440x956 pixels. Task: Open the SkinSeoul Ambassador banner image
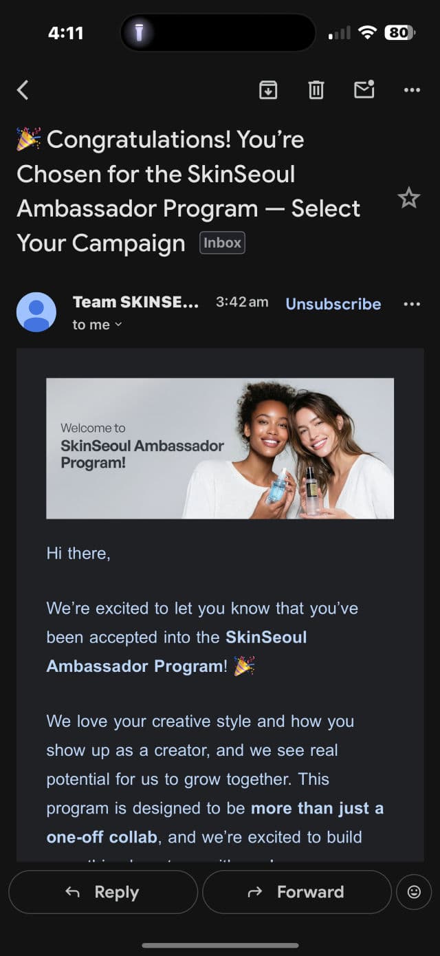(x=220, y=448)
